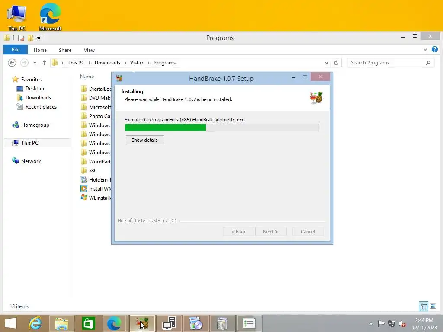Viewport: 443px width, 332px height.
Task: Open the Share ribbon tab
Action: [x=65, y=50]
